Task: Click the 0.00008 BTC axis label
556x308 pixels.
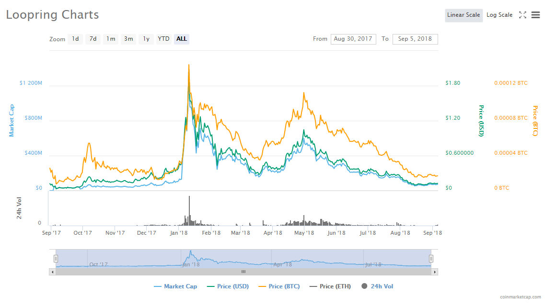Action: coord(511,118)
